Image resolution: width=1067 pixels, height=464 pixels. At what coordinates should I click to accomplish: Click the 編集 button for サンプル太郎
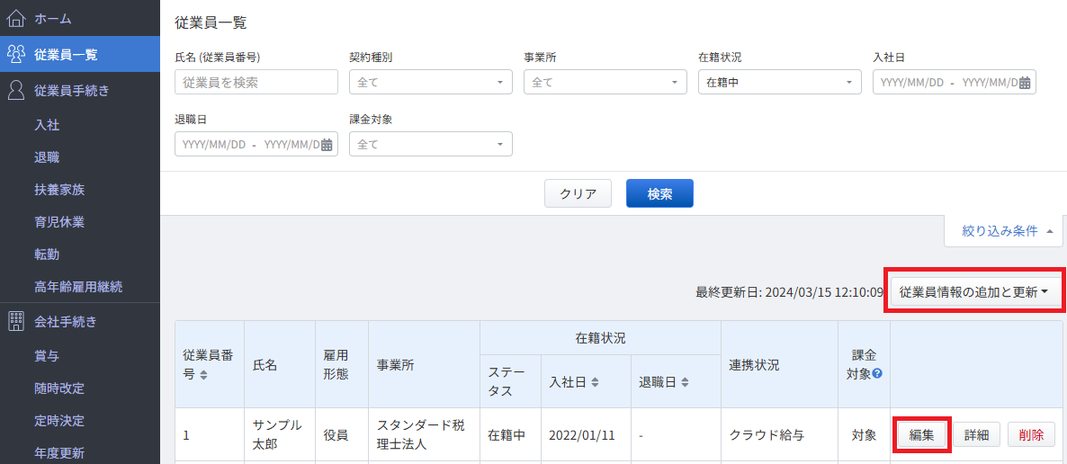pos(921,434)
